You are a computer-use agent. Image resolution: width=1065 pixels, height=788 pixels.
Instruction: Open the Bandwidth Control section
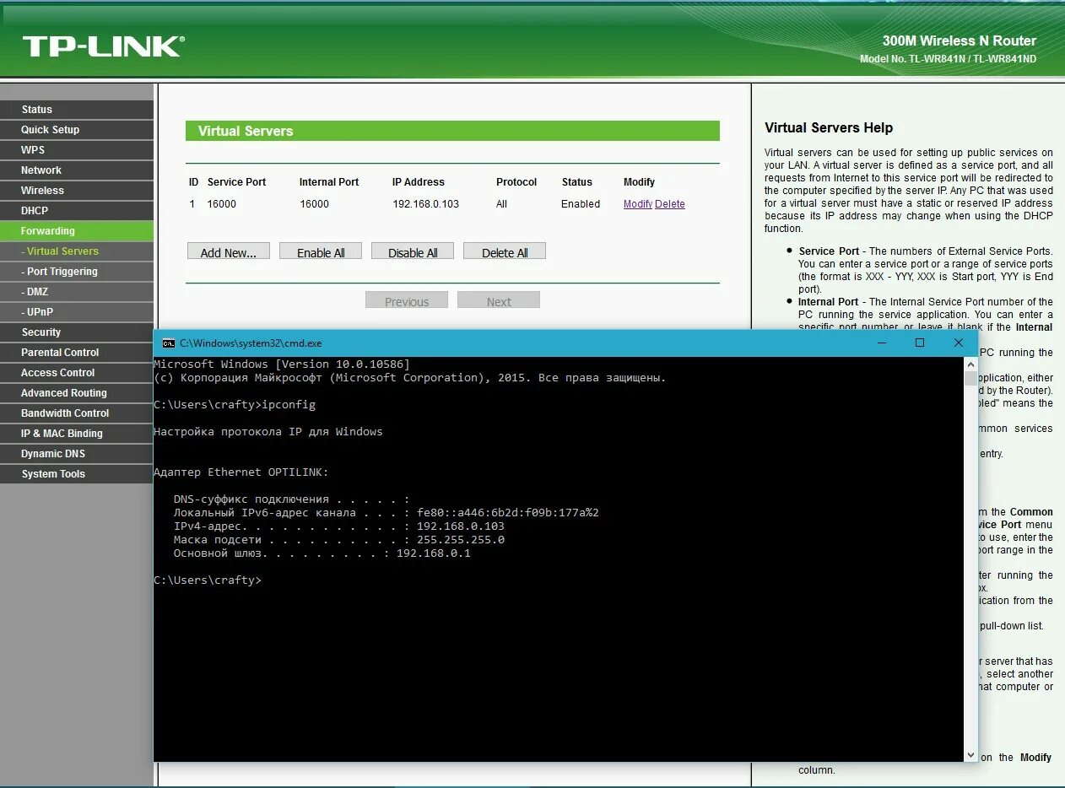[66, 413]
